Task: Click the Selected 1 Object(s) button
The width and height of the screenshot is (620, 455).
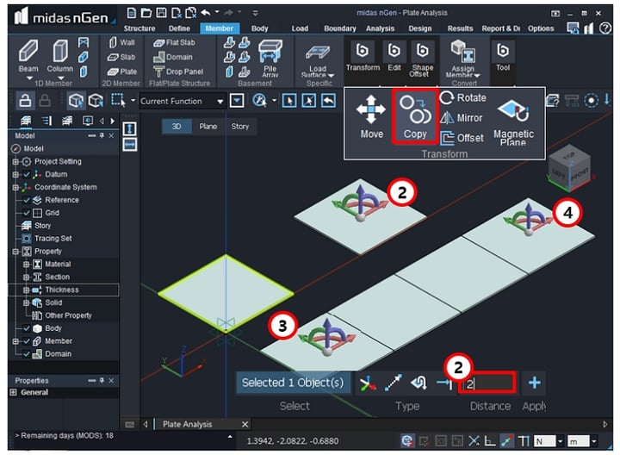Action: tap(293, 383)
